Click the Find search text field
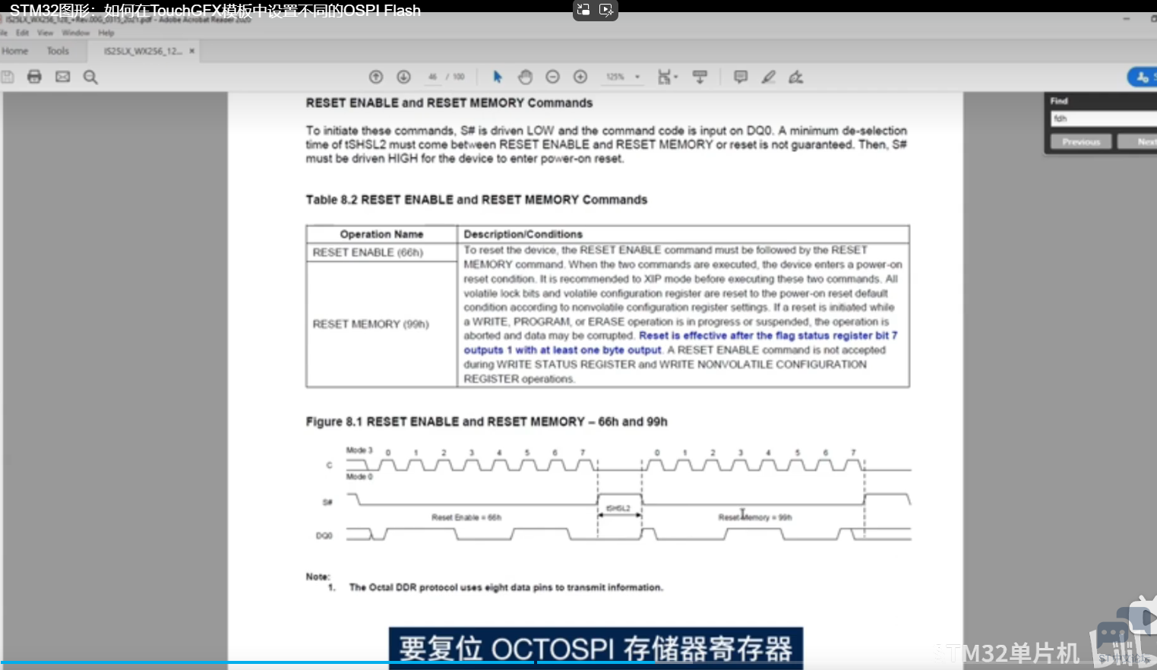 [1104, 119]
